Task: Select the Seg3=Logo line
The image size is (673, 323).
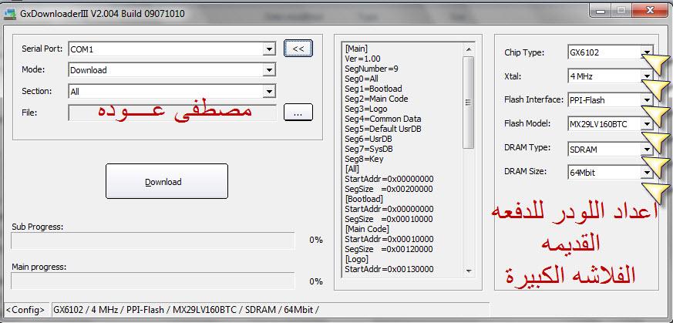Action: tap(365, 109)
